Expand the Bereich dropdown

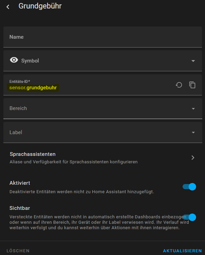click(x=193, y=109)
